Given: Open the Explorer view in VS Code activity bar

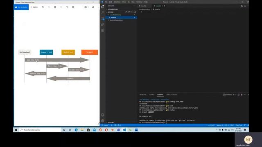Looking at the screenshot, I should (103, 7).
